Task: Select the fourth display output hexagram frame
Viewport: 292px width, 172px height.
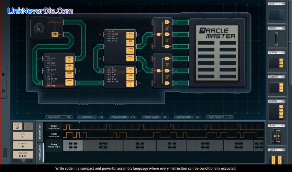Action: coord(172,146)
